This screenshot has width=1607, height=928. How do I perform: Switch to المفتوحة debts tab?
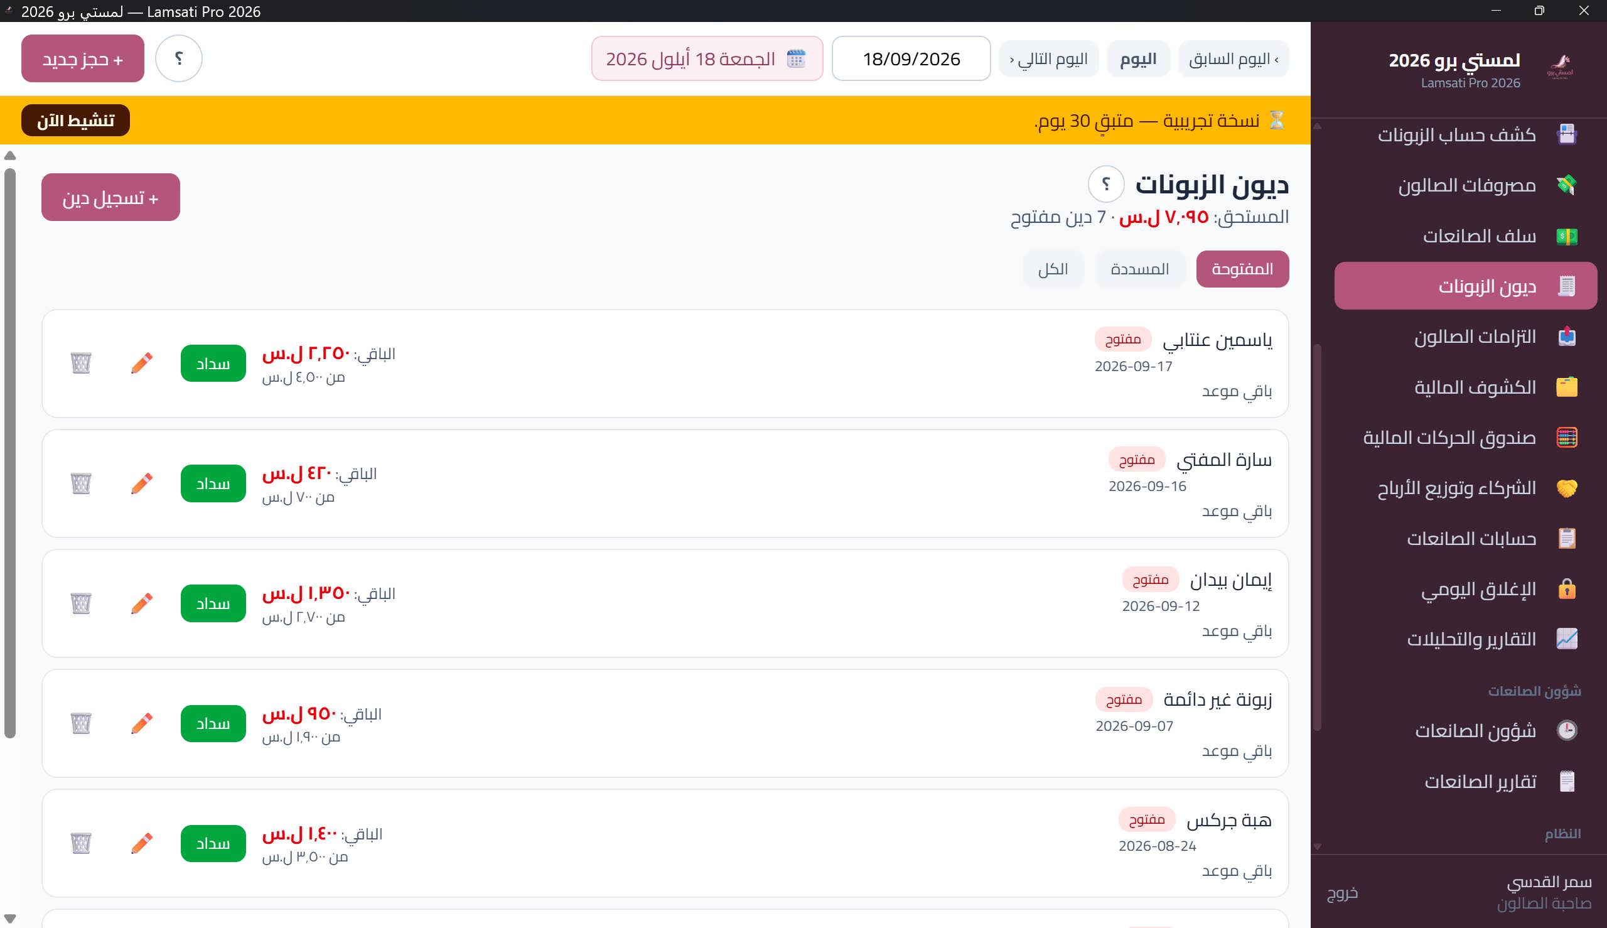(x=1242, y=269)
